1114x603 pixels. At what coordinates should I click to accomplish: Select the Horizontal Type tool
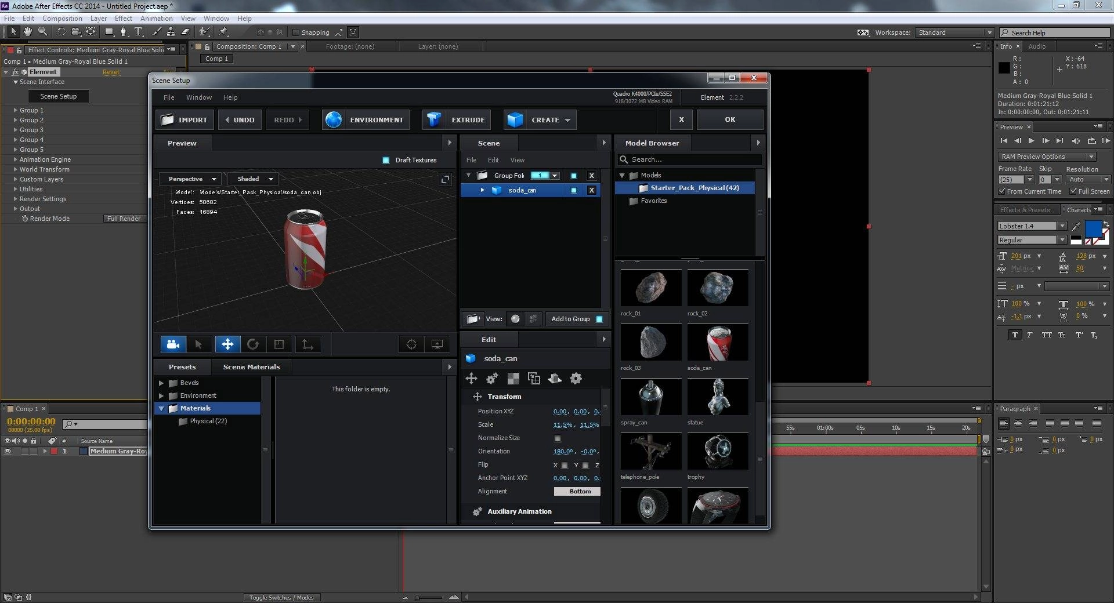pos(138,32)
